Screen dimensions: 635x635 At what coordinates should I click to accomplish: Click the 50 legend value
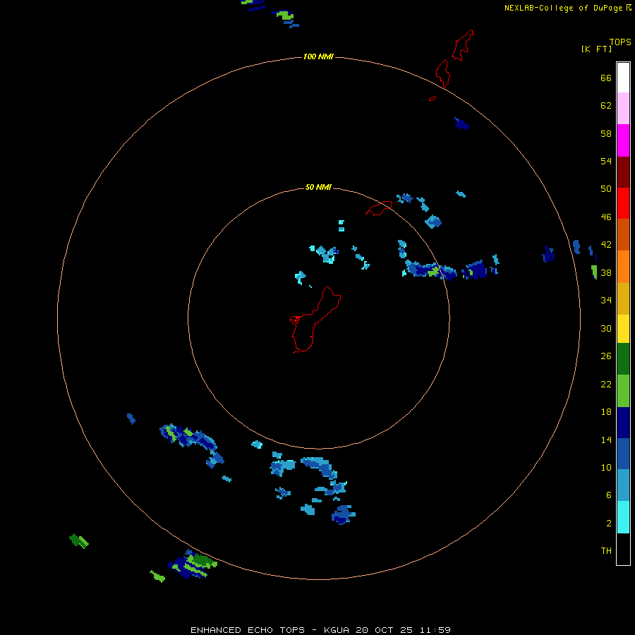[x=606, y=188]
